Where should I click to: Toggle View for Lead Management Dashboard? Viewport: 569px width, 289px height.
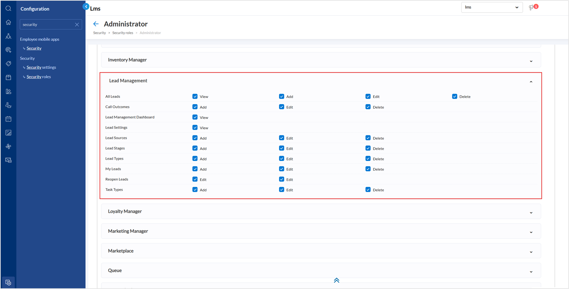click(x=195, y=117)
